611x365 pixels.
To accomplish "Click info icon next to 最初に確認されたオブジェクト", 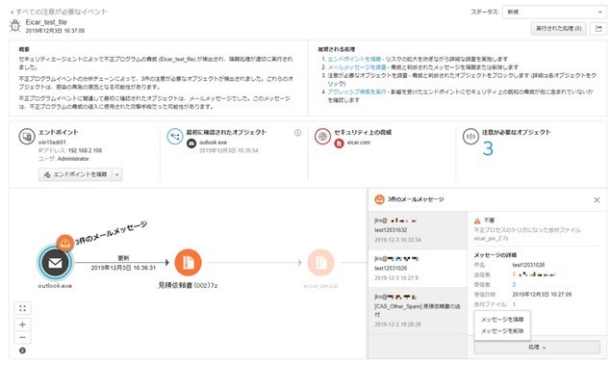I will tap(297, 133).
